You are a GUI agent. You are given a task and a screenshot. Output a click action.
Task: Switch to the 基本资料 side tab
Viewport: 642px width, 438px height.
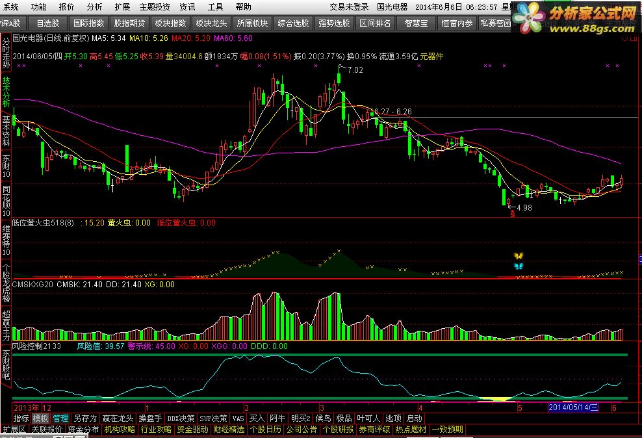click(x=6, y=131)
